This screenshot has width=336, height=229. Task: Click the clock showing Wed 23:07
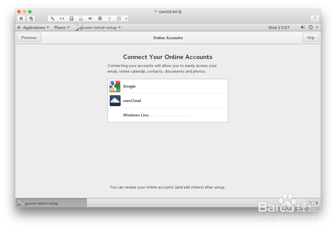[279, 28]
